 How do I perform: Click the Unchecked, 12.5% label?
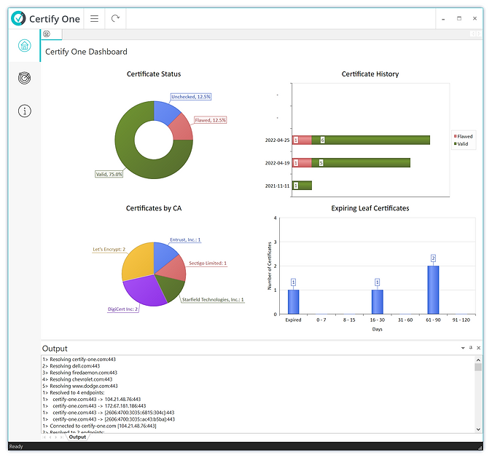pyautogui.click(x=191, y=97)
